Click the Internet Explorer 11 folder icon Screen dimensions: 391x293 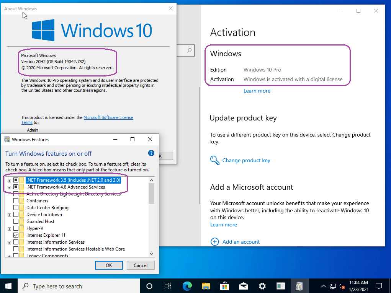tap(22, 235)
